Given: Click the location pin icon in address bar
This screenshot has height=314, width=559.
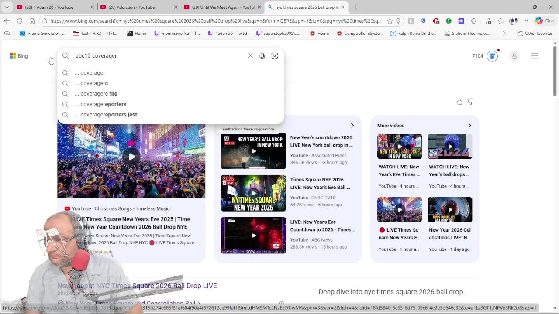Looking at the screenshot, I should (398, 21).
